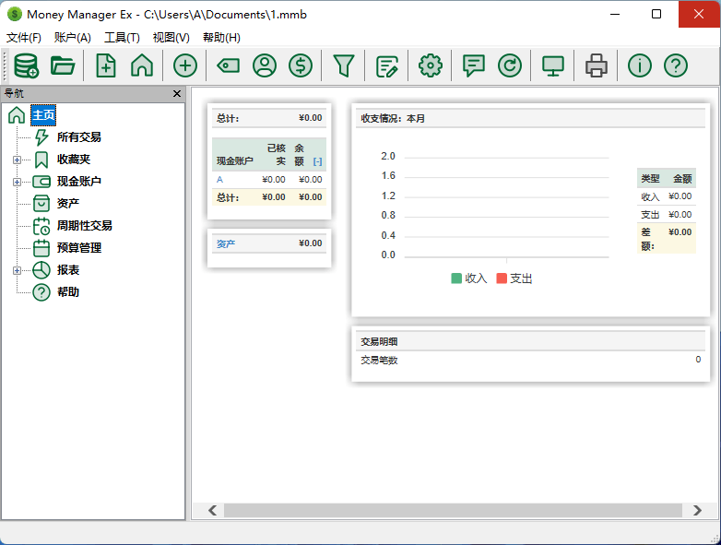This screenshot has width=721, height=545.
Task: Open database with the folder icon
Action: (63, 65)
